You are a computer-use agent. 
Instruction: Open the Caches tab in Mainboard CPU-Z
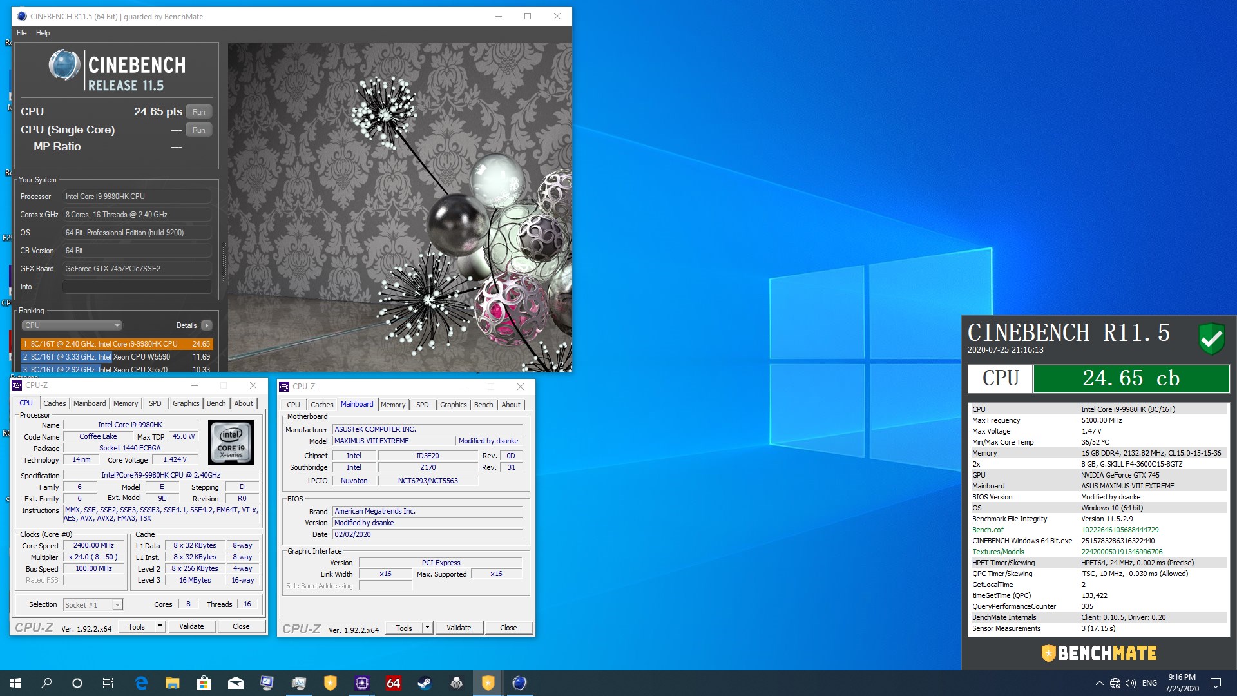(x=322, y=405)
